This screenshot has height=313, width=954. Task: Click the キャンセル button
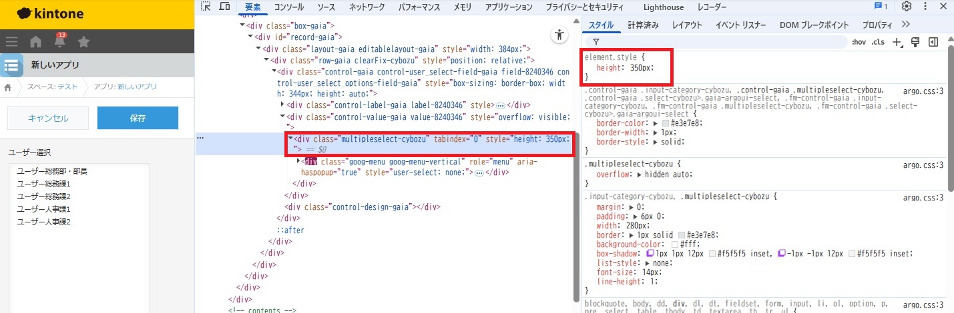tap(47, 118)
